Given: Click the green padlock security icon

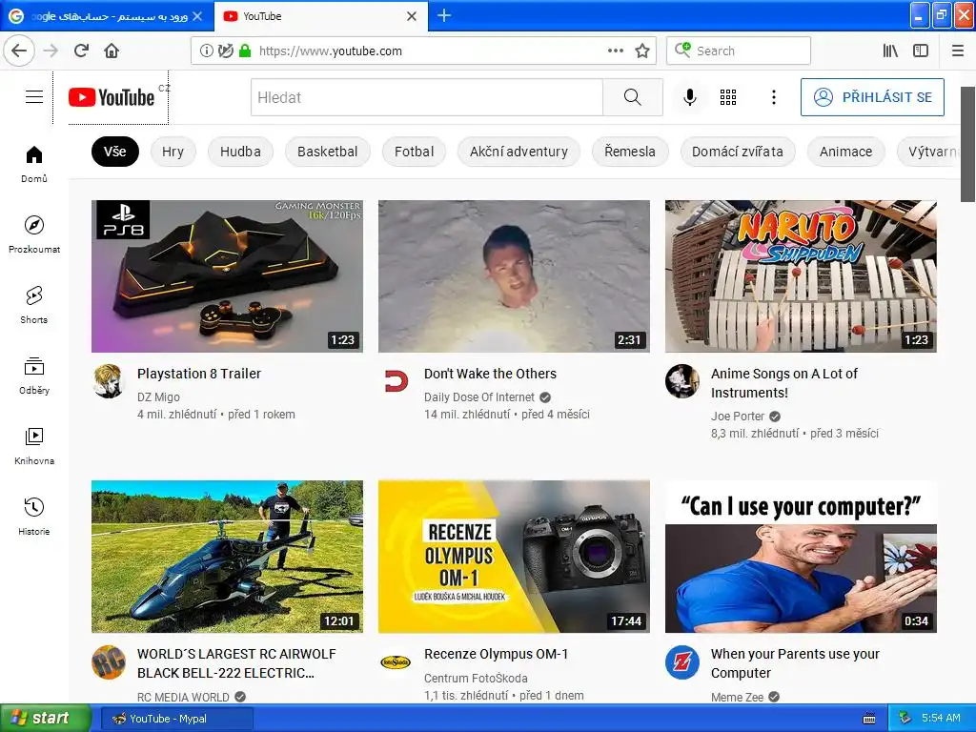Looking at the screenshot, I should pos(245,51).
